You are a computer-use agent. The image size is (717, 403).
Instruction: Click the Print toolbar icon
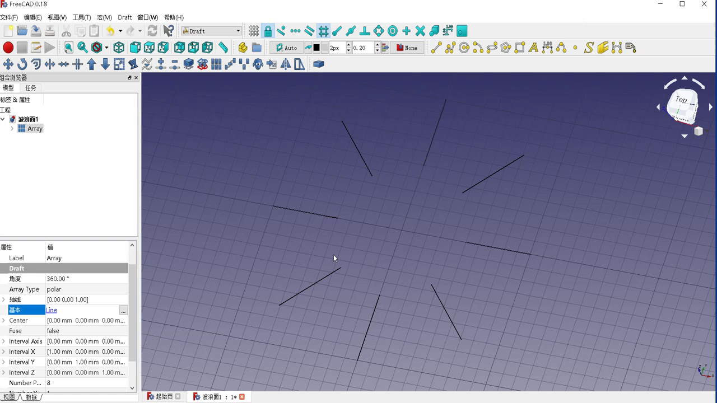50,31
